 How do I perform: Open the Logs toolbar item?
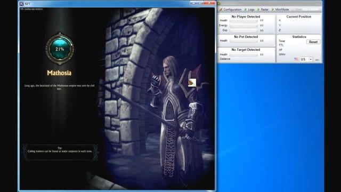[251, 10]
